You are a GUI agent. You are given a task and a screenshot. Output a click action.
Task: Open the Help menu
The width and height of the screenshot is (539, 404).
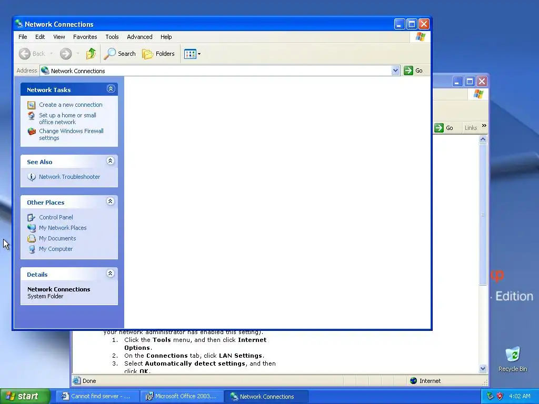(x=166, y=37)
